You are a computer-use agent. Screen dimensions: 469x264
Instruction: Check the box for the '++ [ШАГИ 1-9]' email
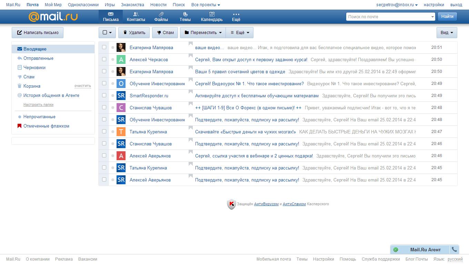(104, 107)
